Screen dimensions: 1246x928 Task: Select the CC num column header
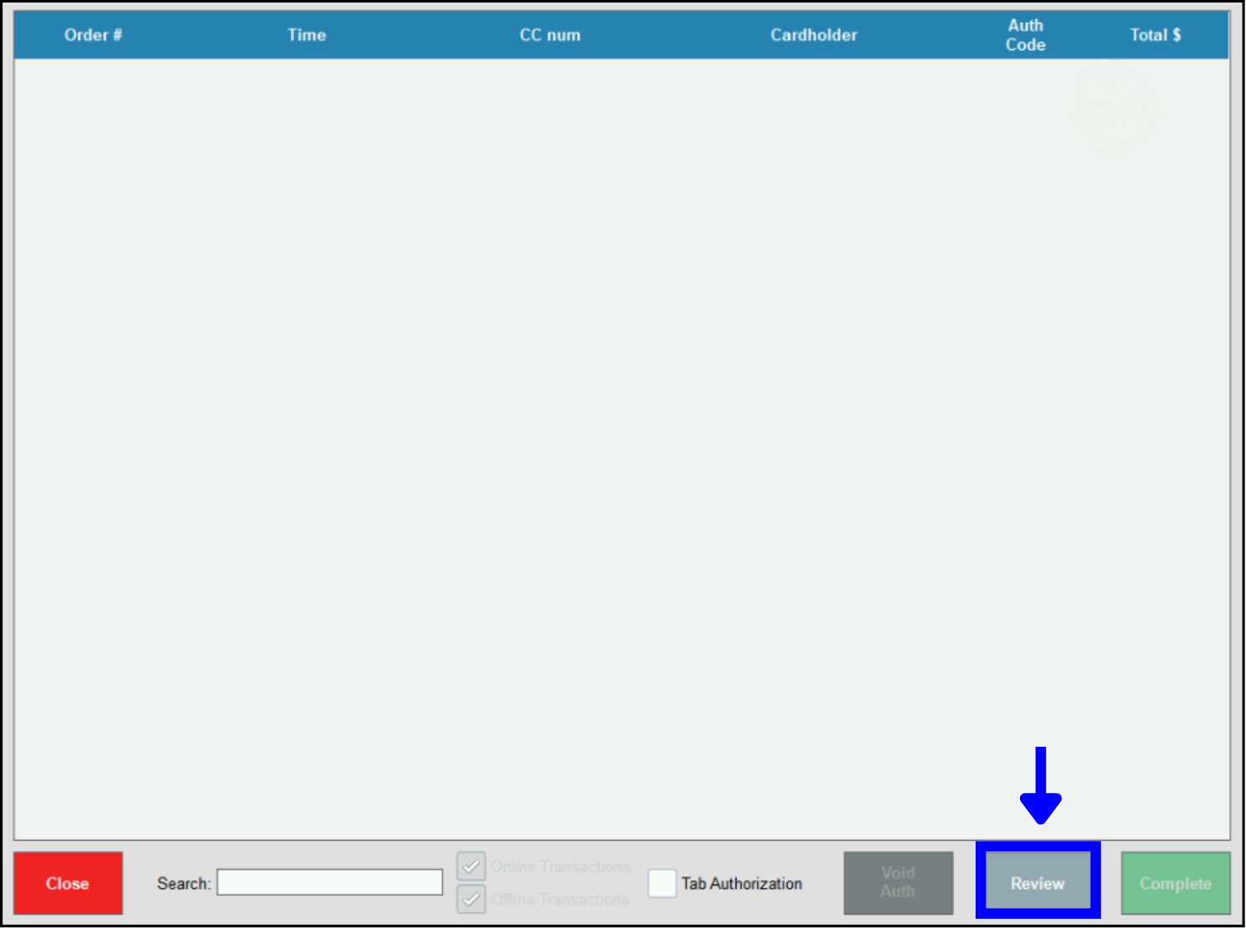pyautogui.click(x=550, y=35)
